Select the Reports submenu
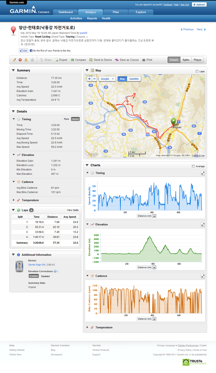The width and height of the screenshot is (216, 373). [92, 18]
